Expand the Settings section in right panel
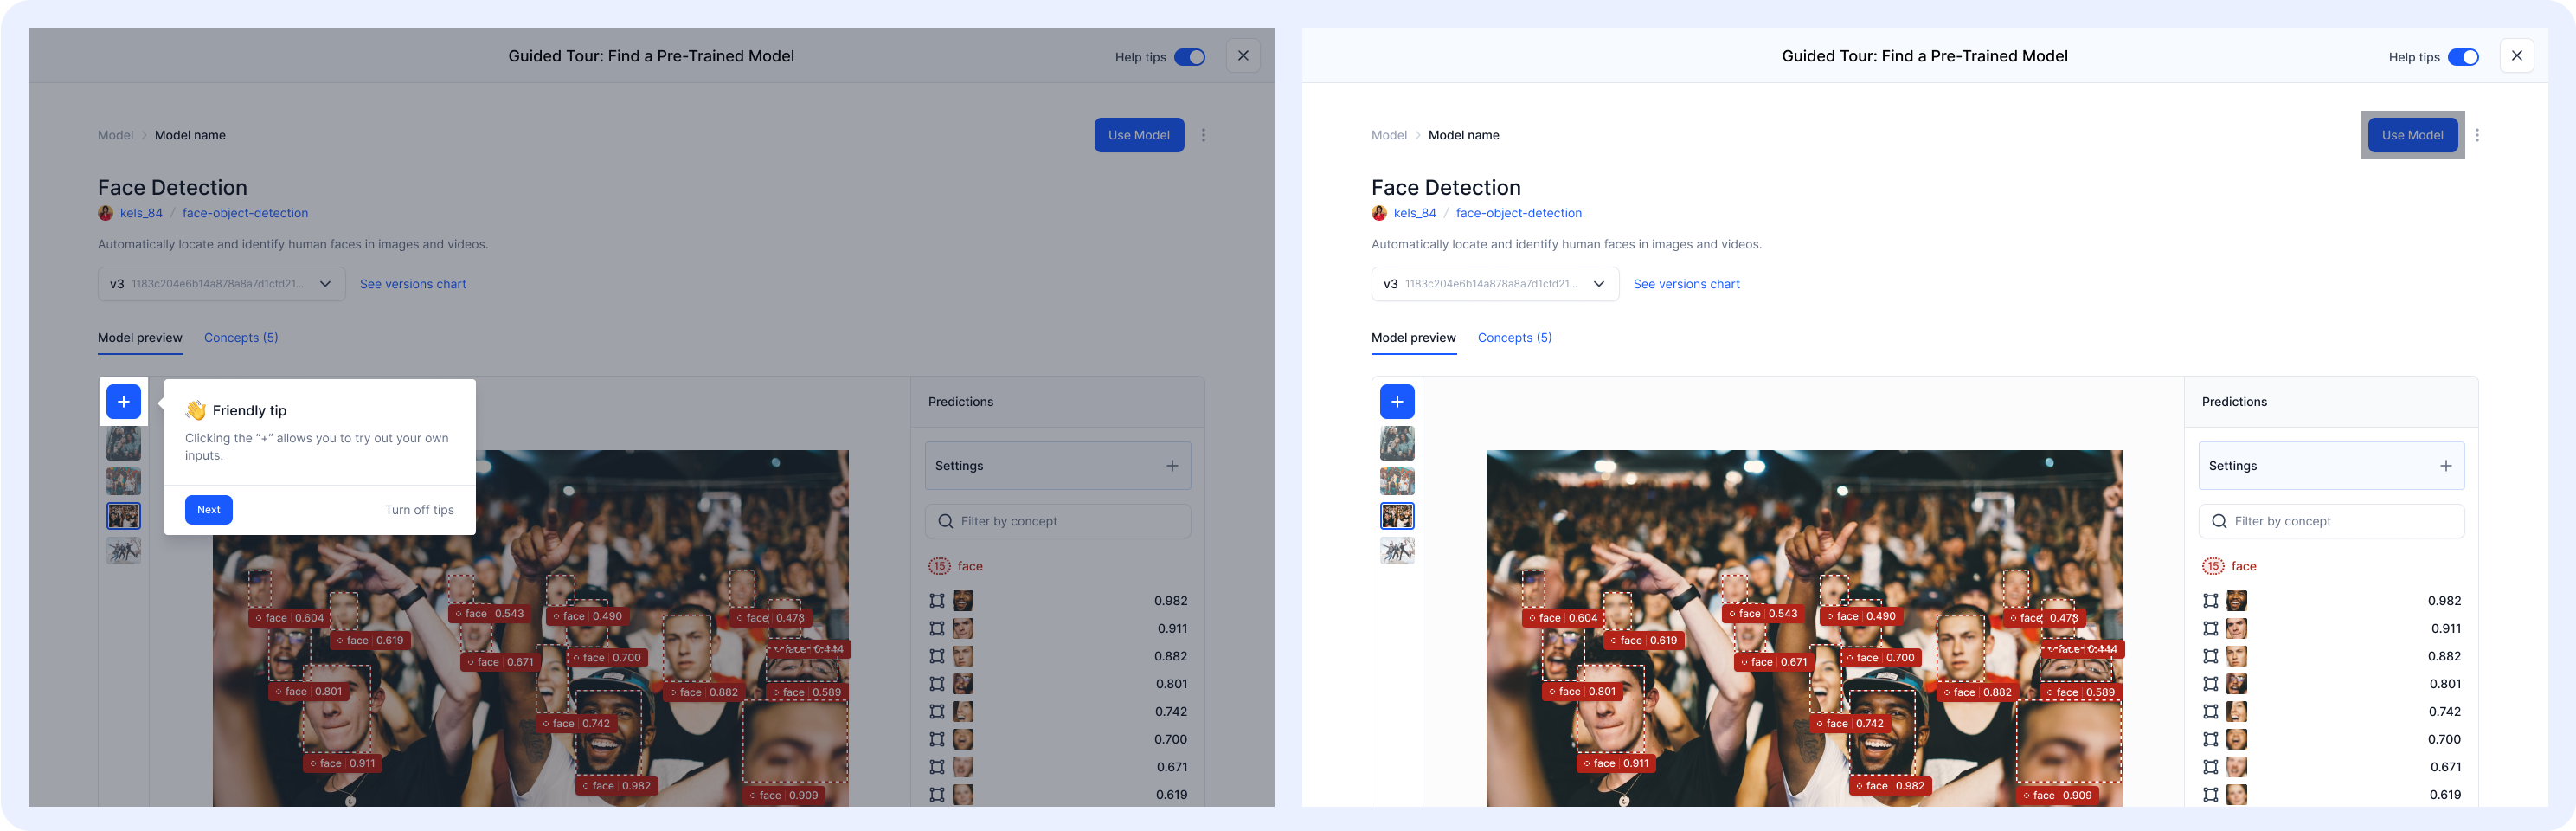2576x831 pixels. 2331,466
